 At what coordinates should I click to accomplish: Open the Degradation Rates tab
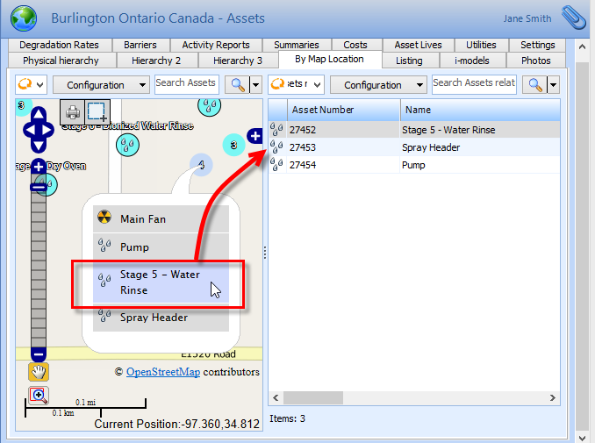click(59, 45)
